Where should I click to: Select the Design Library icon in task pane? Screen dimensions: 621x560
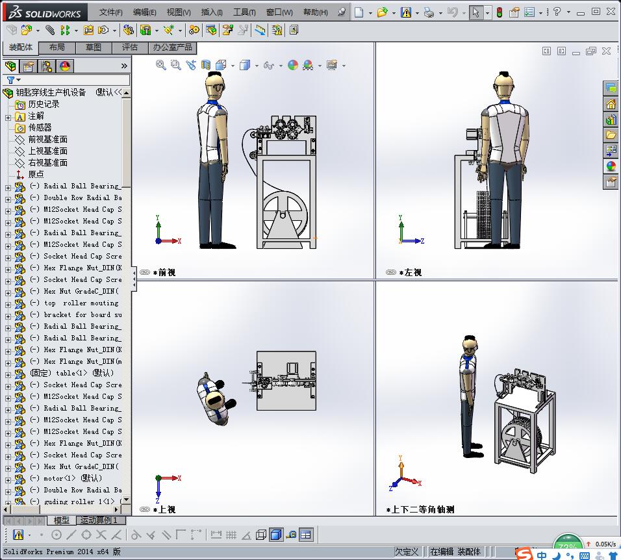click(x=611, y=120)
